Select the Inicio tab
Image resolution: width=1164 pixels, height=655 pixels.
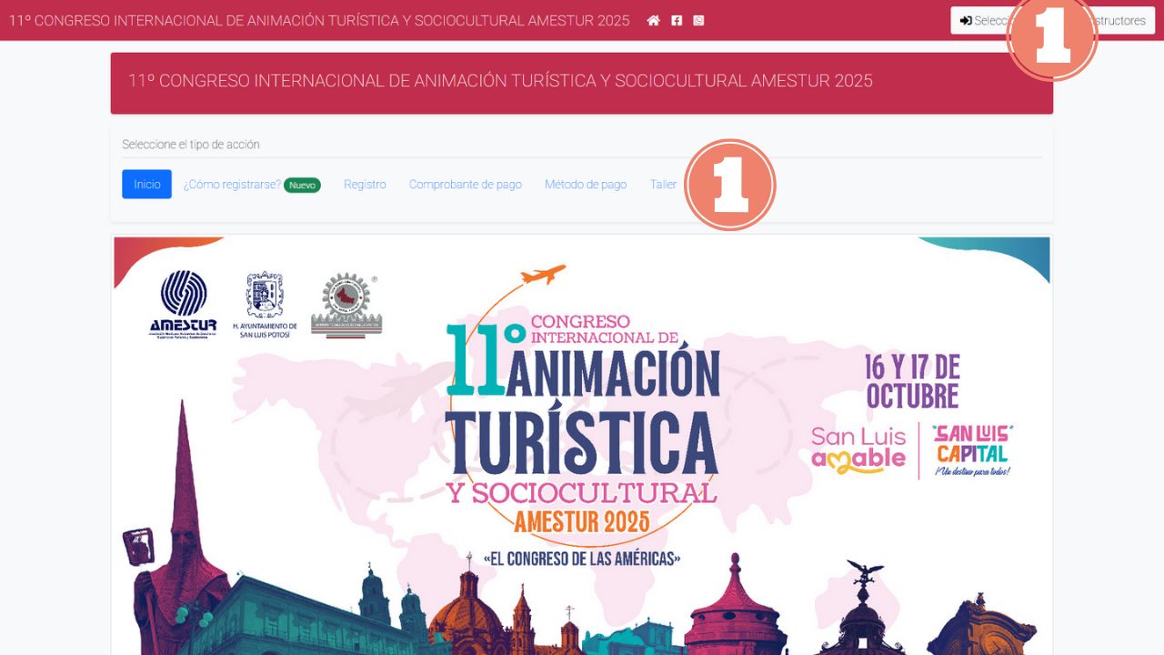click(146, 185)
